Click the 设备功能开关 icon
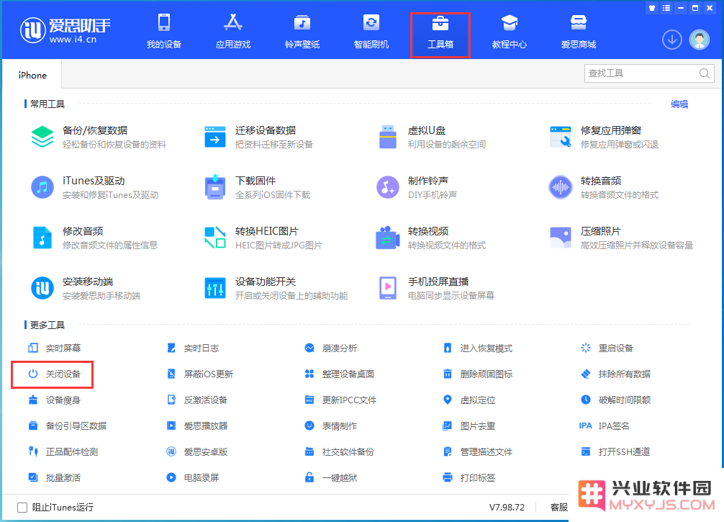Screen dimensions: 724x522 click(215, 288)
